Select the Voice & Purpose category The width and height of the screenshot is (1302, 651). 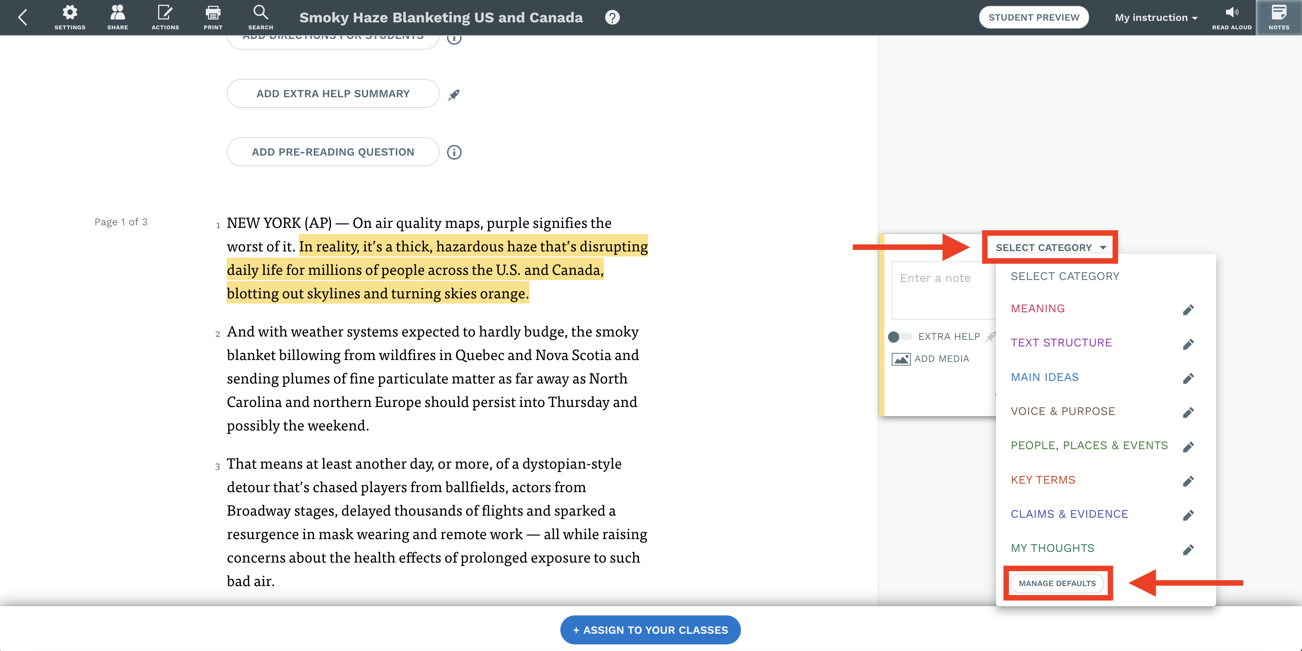click(1062, 411)
